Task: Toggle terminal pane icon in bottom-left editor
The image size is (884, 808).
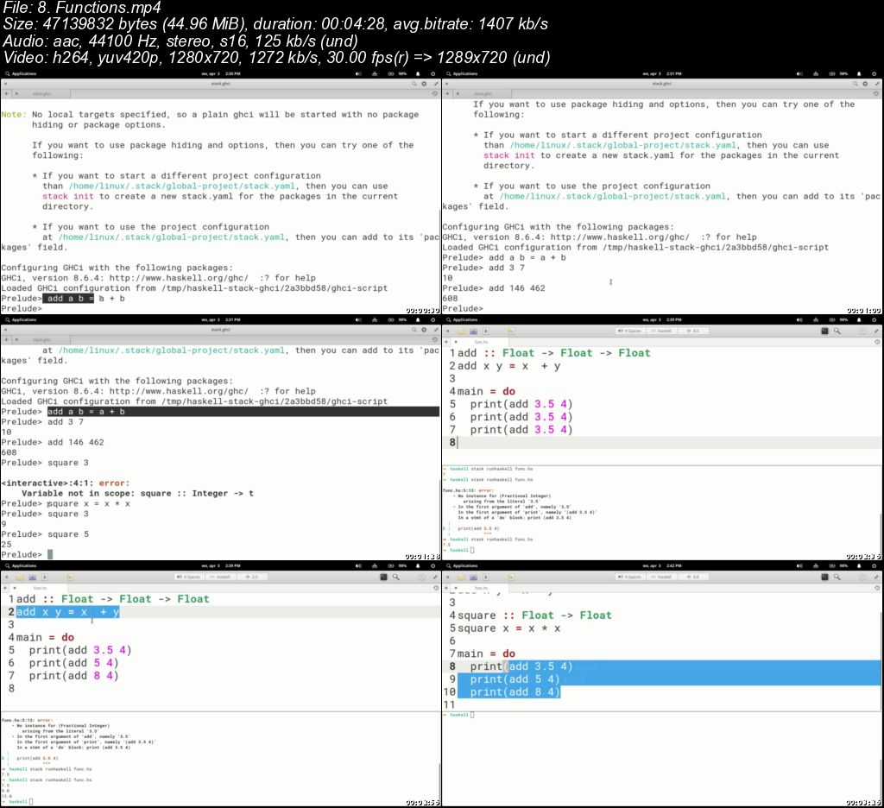Action: [x=383, y=578]
